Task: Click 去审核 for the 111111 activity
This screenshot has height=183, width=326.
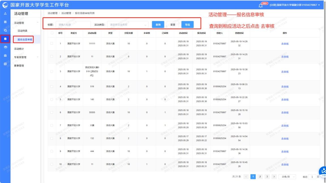Action: (x=285, y=44)
